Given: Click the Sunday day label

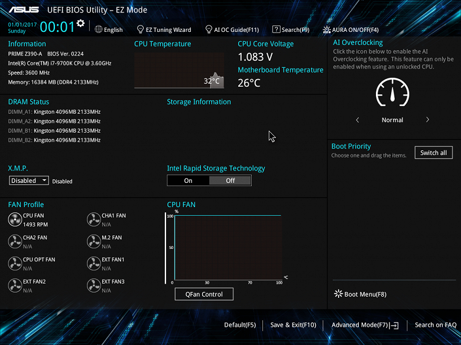Looking at the screenshot, I should pos(17,31).
